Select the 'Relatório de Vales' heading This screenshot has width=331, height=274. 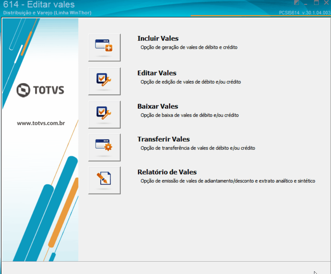[167, 172]
